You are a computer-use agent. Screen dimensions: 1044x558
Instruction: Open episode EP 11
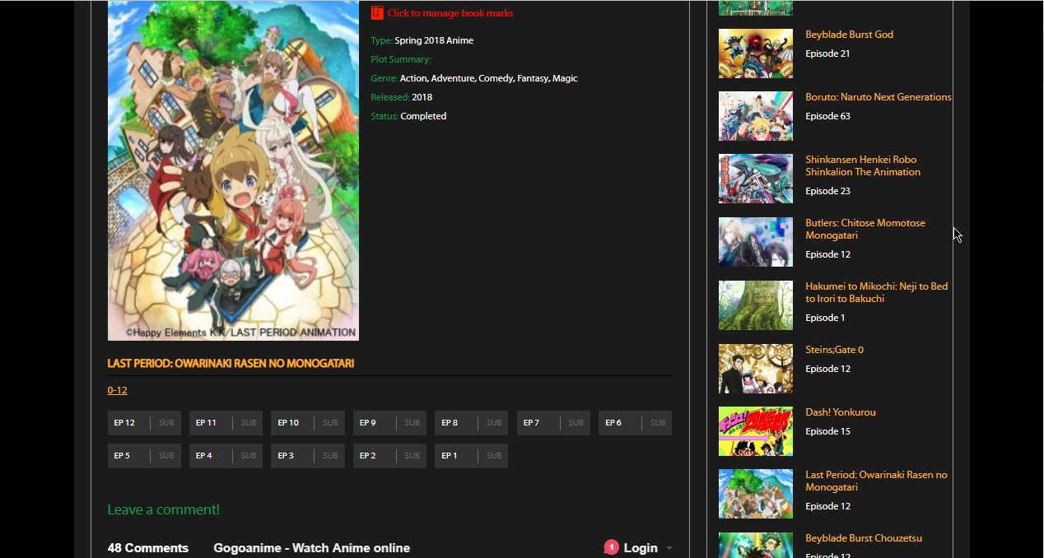226,423
